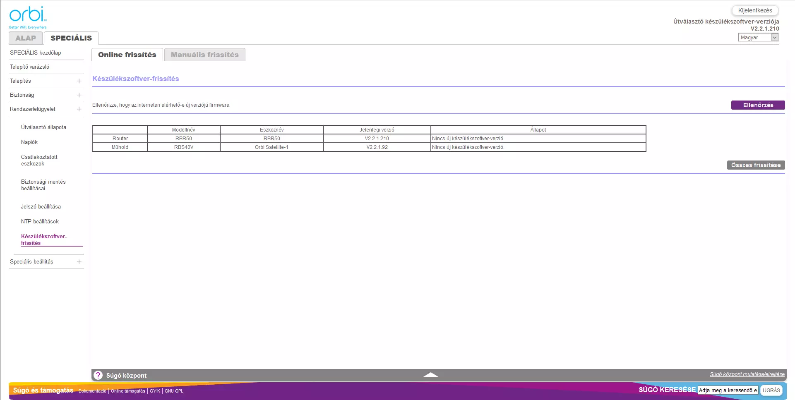Expand the Telepítés menu section
The height and width of the screenshot is (400, 795).
(79, 81)
